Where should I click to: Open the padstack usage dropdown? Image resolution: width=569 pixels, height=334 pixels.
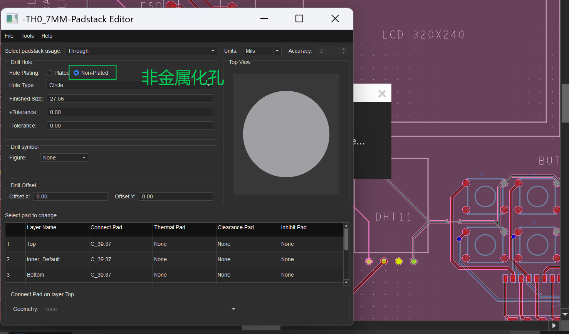click(212, 51)
